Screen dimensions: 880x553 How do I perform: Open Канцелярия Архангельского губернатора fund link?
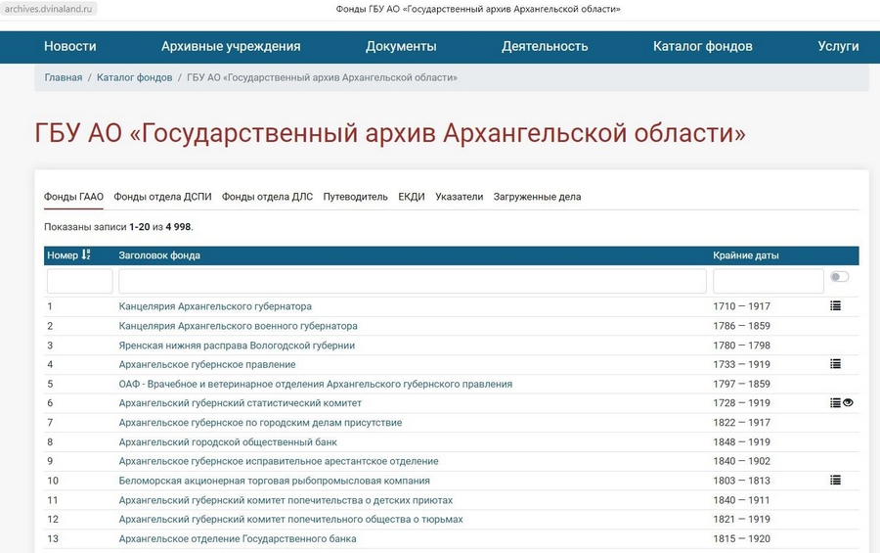pos(215,306)
